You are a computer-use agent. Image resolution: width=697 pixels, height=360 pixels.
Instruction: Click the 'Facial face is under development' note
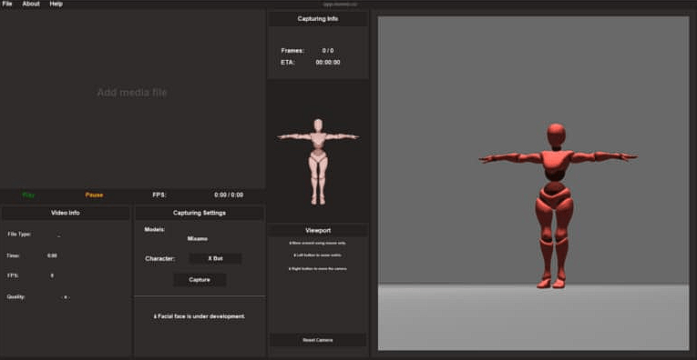coord(200,316)
